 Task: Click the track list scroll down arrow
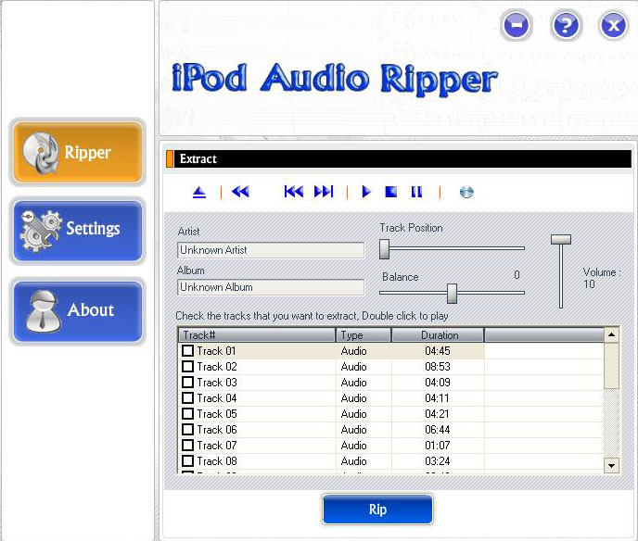click(611, 465)
